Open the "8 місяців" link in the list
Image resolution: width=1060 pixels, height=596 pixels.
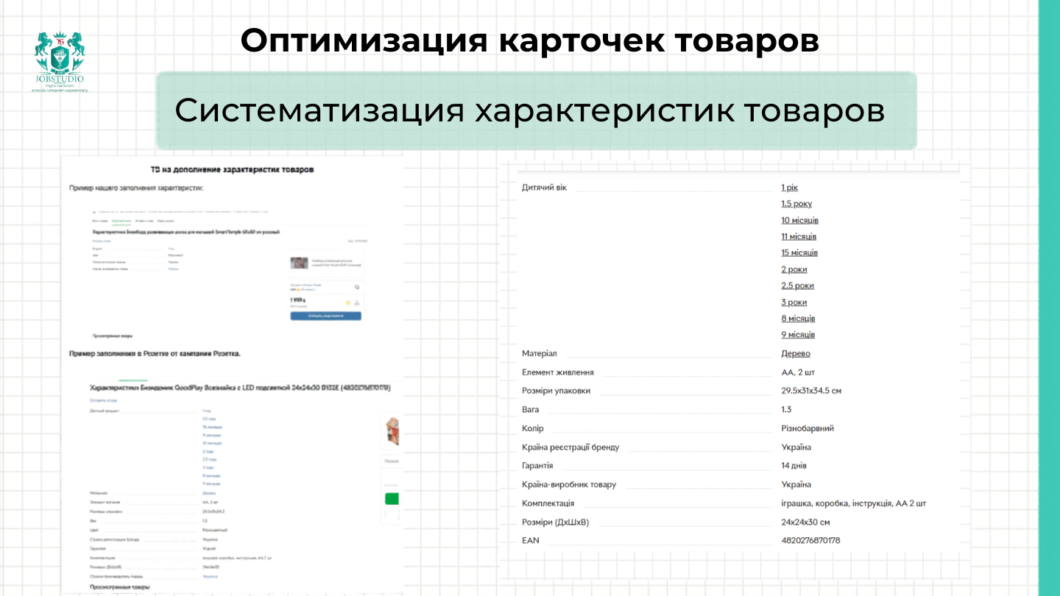(x=799, y=318)
